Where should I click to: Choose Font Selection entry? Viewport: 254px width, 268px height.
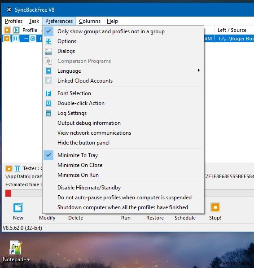click(x=123, y=93)
